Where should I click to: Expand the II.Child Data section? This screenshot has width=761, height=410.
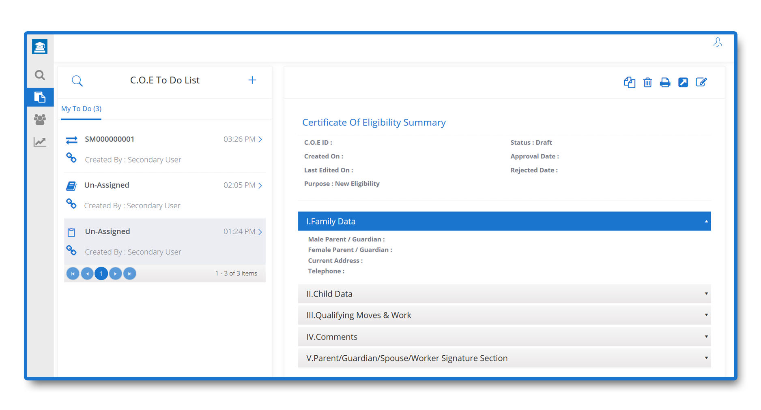(x=504, y=294)
